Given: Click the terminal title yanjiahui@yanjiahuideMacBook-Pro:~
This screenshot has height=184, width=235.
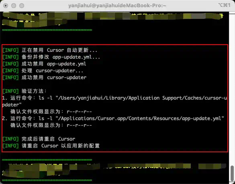Looking at the screenshot, I should (x=117, y=6).
